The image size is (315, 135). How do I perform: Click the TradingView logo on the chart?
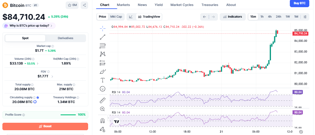[x=117, y=121]
